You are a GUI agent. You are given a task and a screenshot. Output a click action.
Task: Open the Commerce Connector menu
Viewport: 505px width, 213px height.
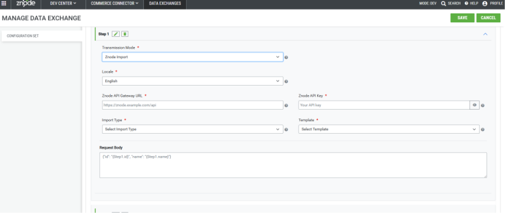(114, 3)
